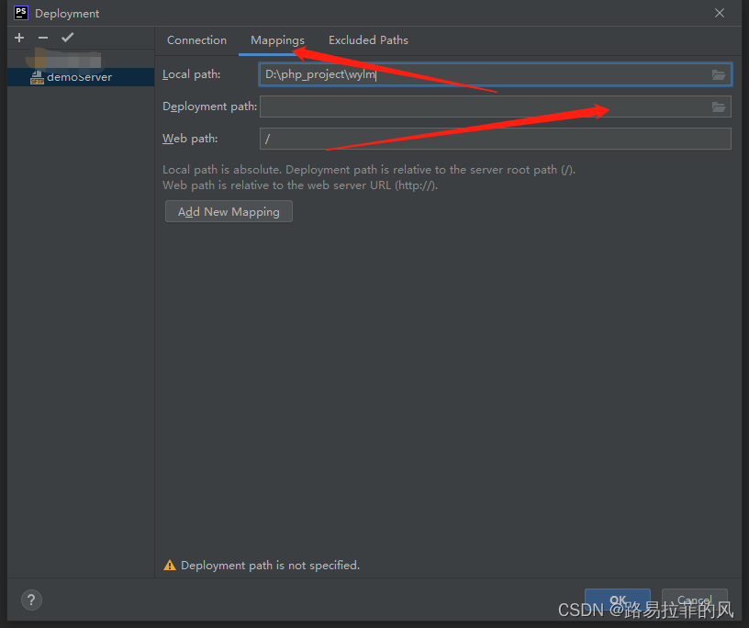
Task: Switch to the Connection tab
Action: coord(196,40)
